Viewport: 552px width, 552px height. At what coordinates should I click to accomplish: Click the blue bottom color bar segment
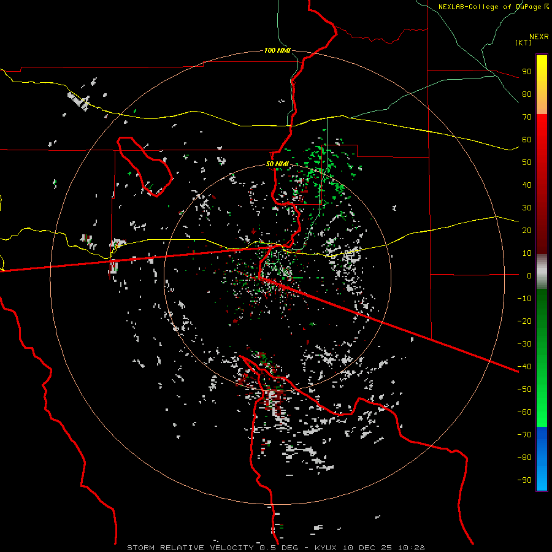(x=542, y=459)
